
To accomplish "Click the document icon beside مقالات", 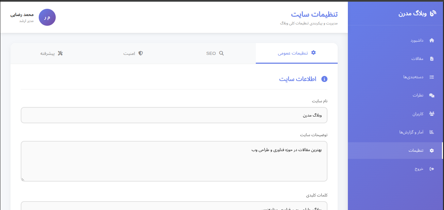I will [432, 59].
